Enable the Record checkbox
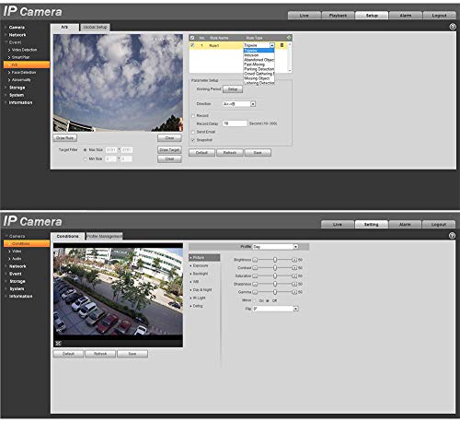460x422 pixels. coord(193,116)
